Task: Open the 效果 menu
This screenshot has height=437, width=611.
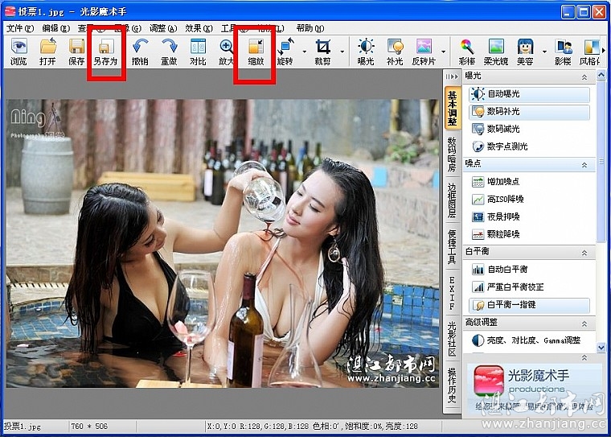Action: click(195, 28)
